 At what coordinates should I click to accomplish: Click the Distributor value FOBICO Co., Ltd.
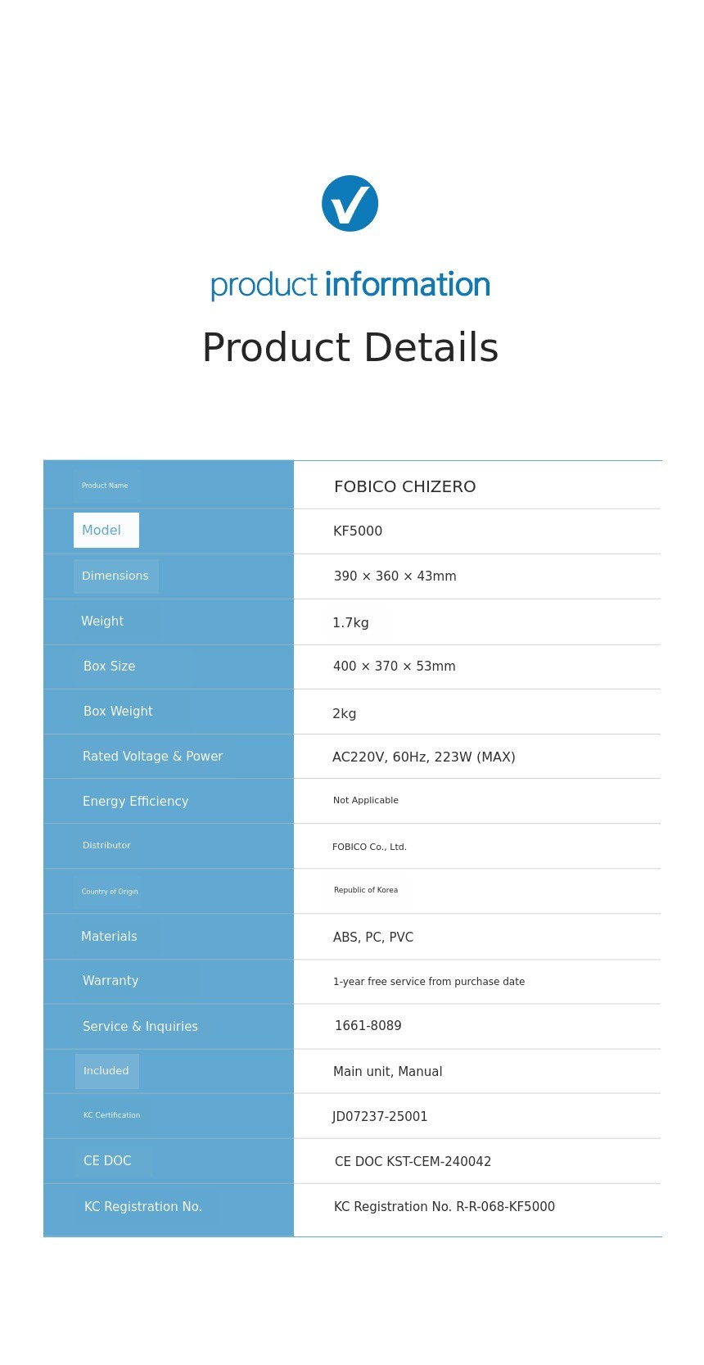point(369,847)
